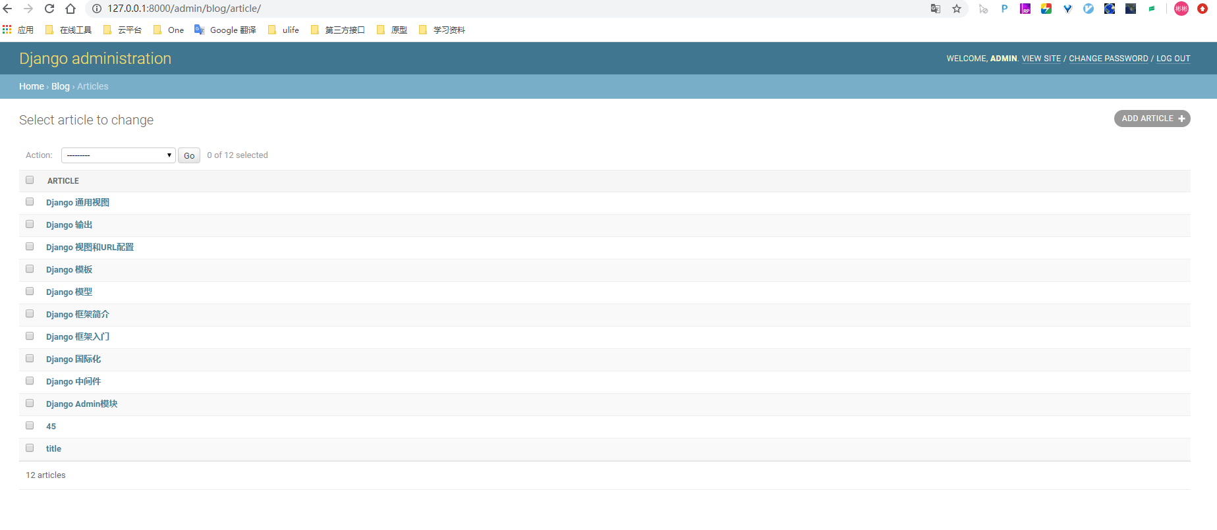Open the One bookmark folder
Screen dimensions: 1217x530
point(169,30)
